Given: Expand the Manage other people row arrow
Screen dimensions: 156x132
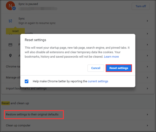Looking at the screenshot, I should (x=148, y=78).
